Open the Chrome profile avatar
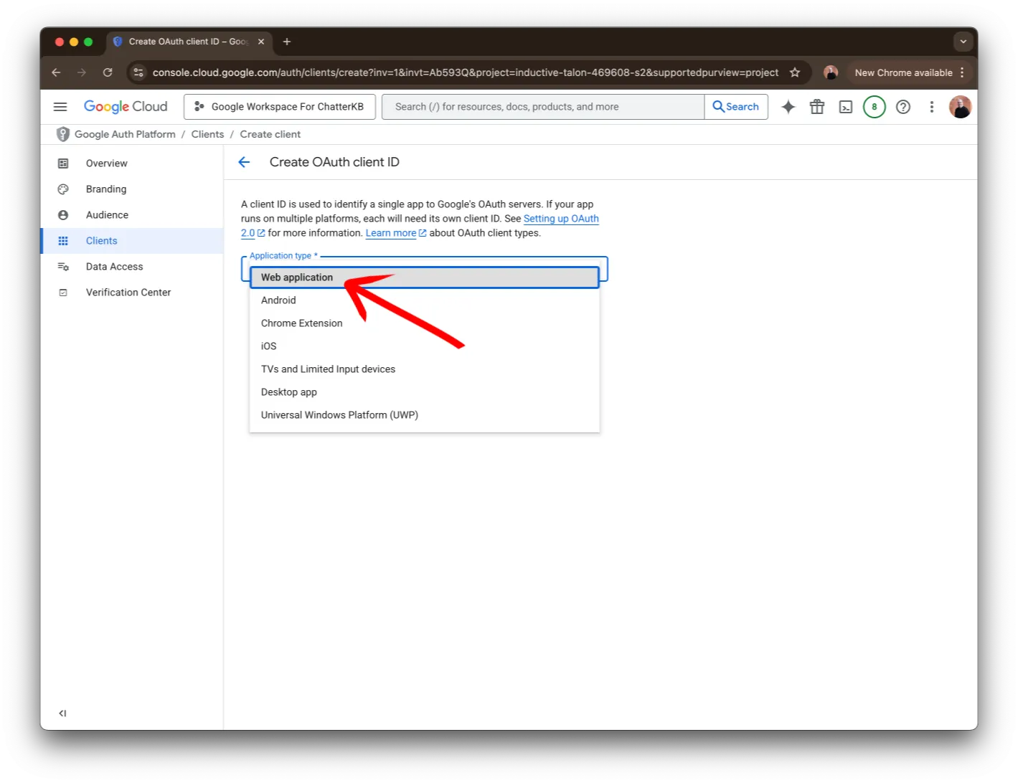This screenshot has height=783, width=1018. (x=831, y=72)
